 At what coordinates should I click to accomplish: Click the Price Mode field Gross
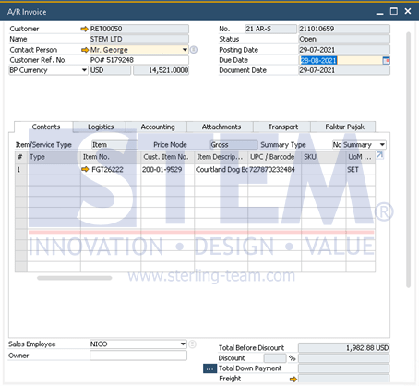(233, 145)
